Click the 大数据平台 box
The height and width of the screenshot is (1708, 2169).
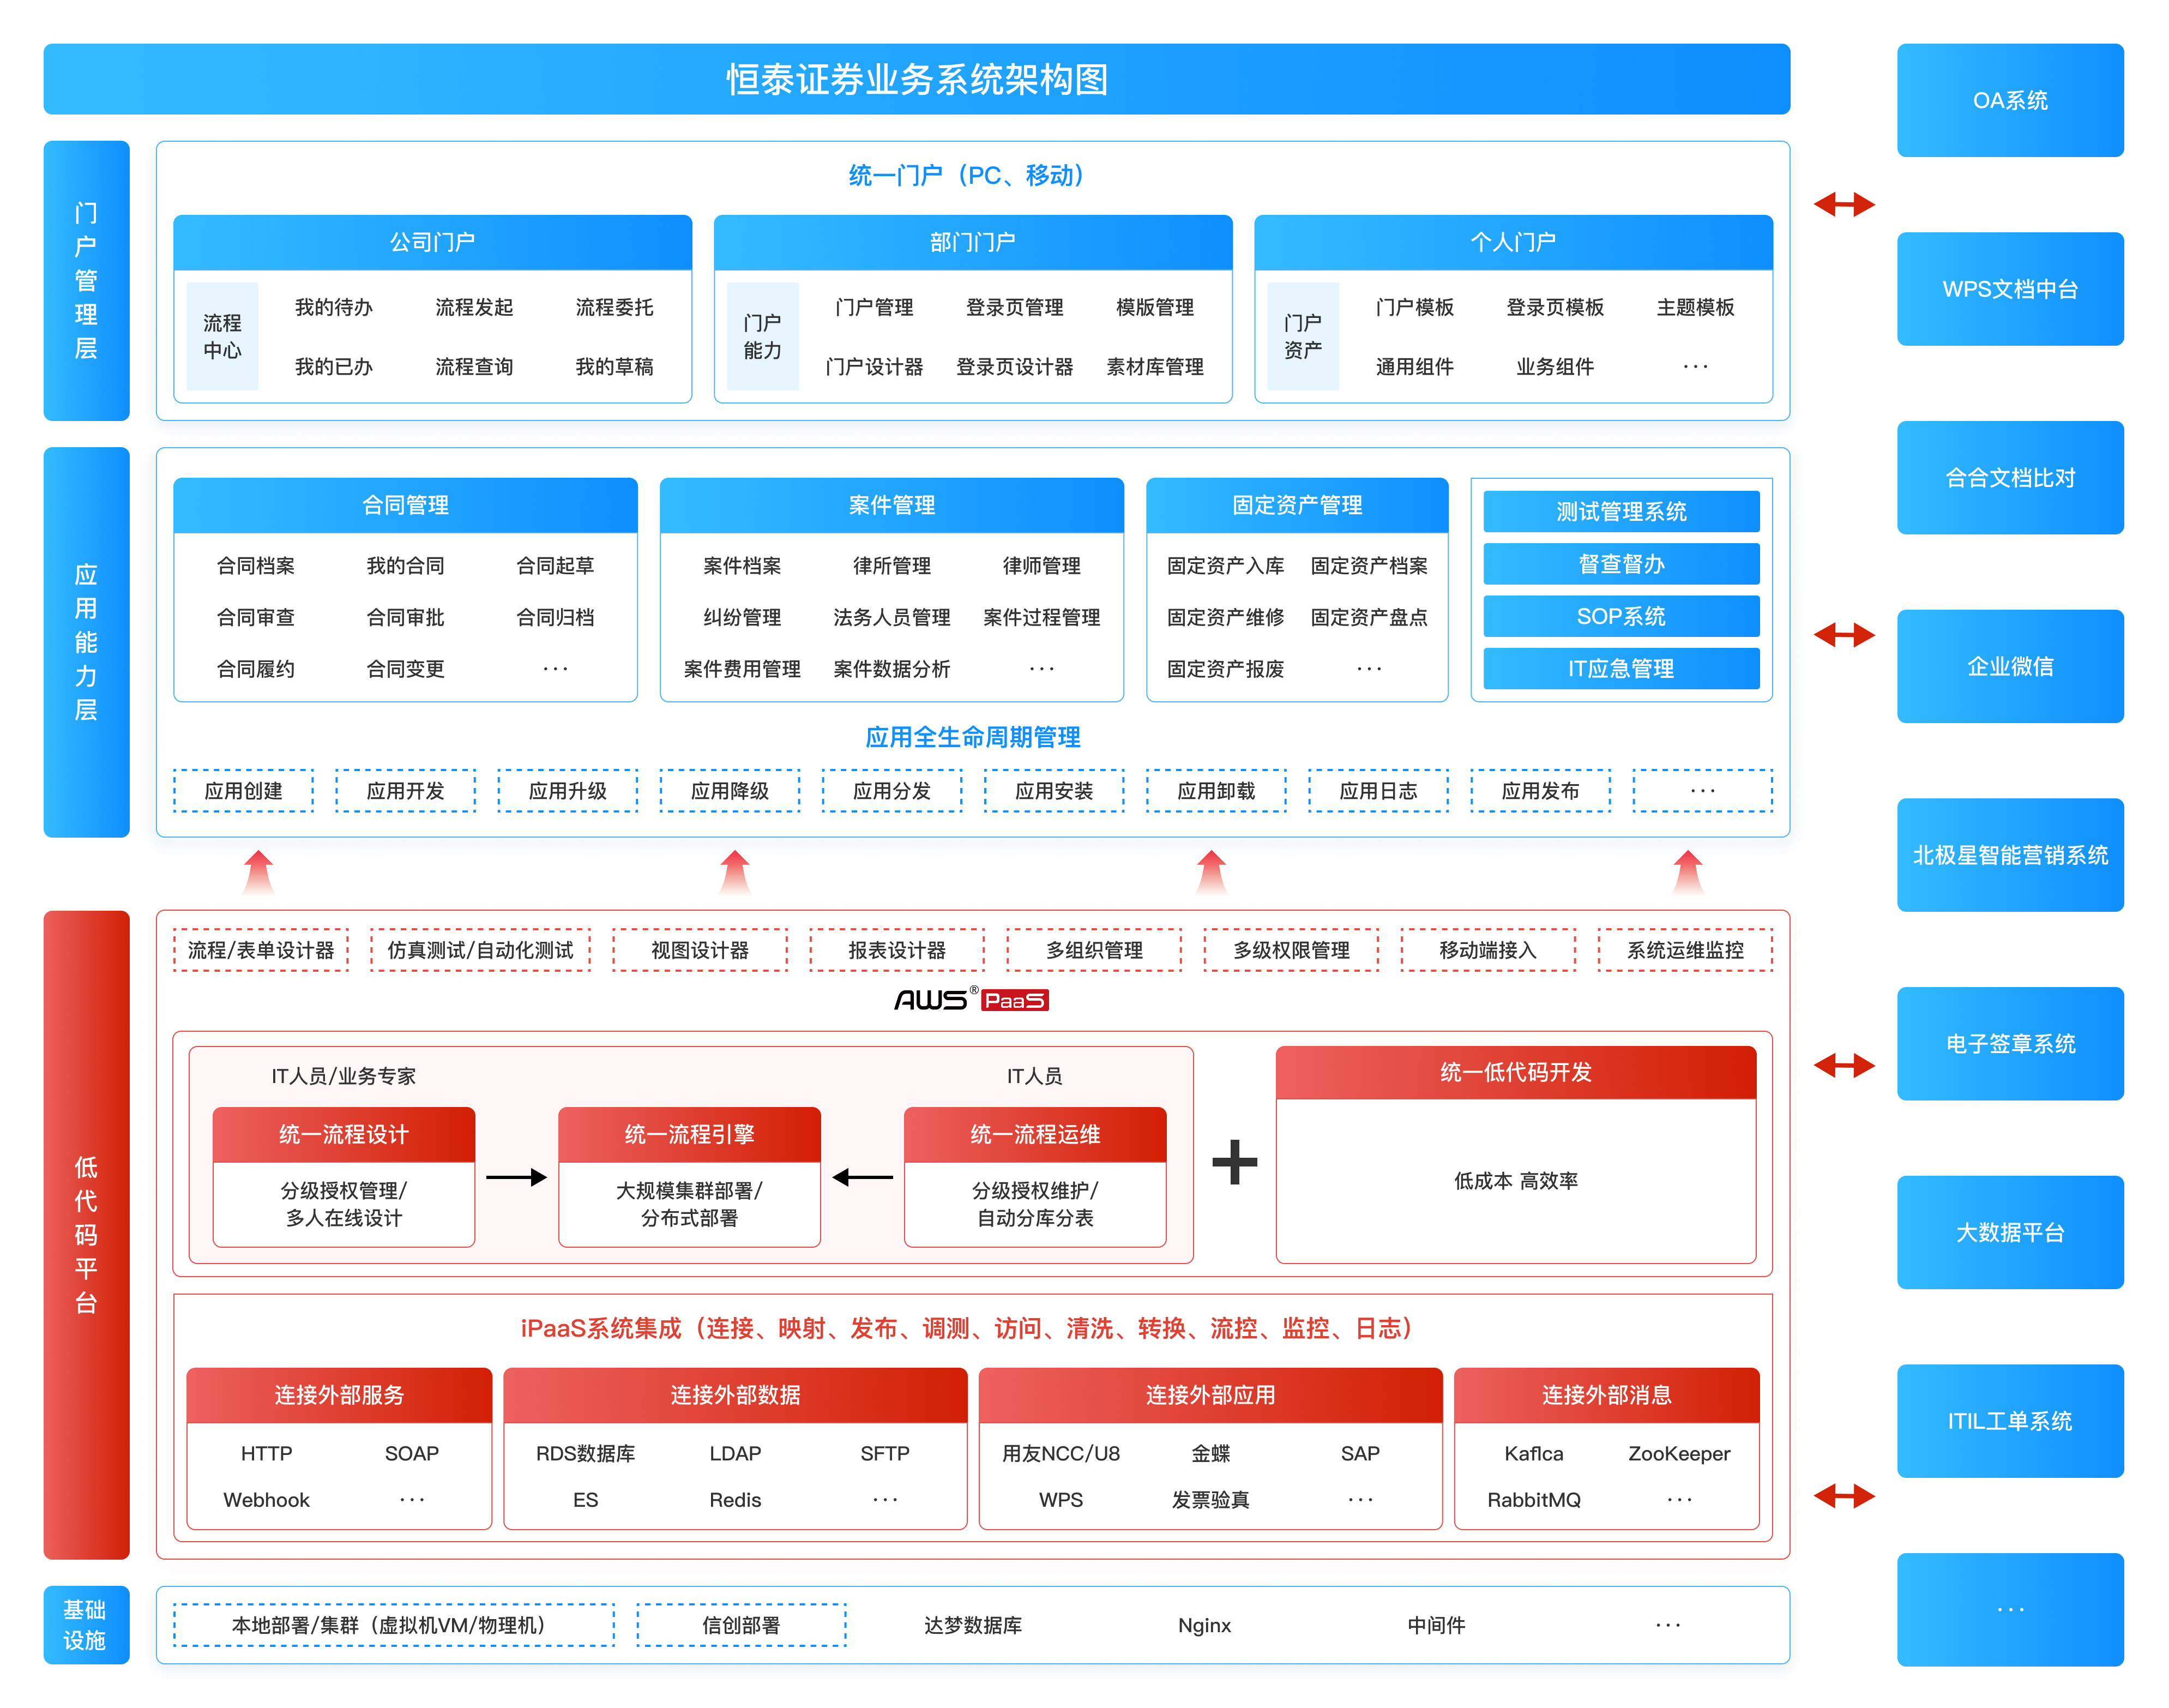point(2009,1232)
